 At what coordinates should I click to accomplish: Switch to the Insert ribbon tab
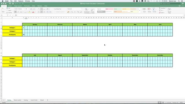point(10,6)
